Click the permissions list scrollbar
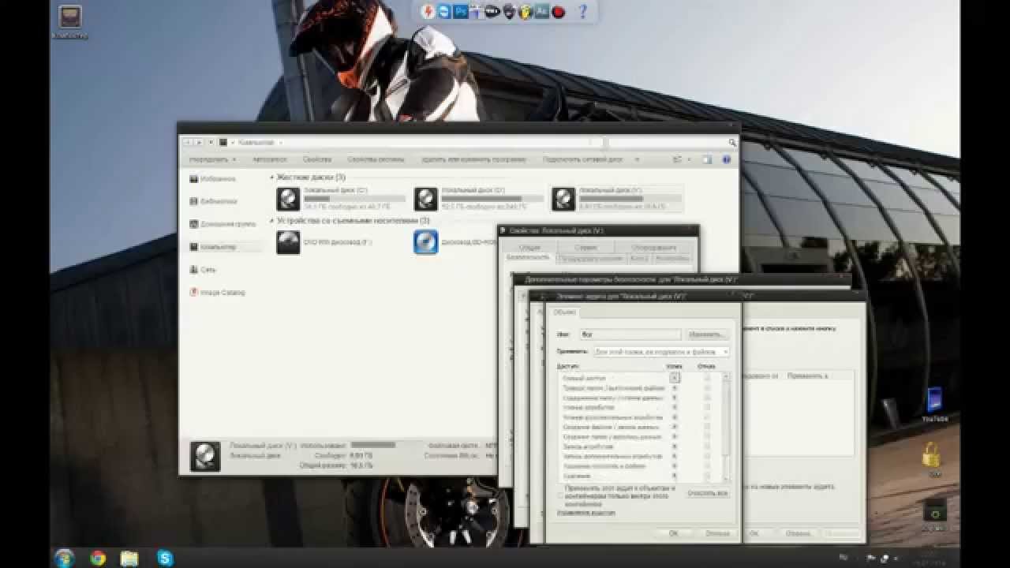 [x=726, y=426]
